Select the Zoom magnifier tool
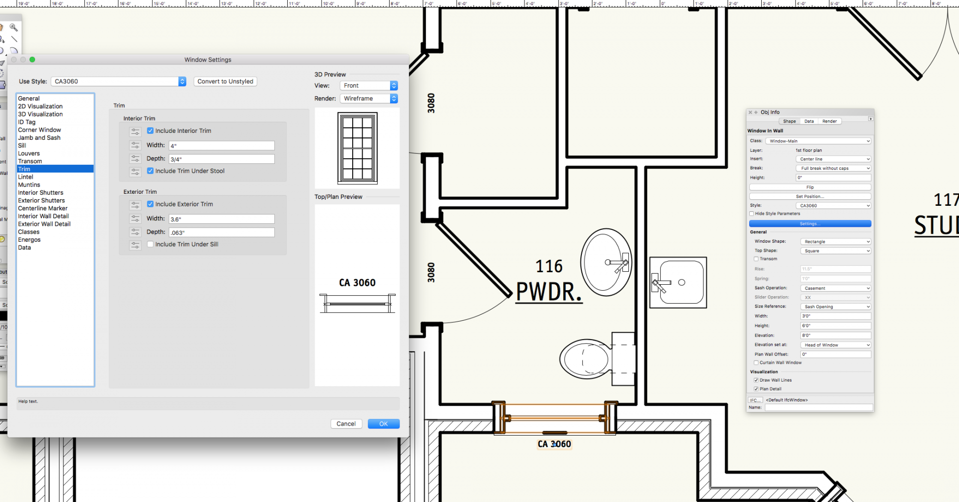This screenshot has height=502, width=959. pyautogui.click(x=13, y=27)
